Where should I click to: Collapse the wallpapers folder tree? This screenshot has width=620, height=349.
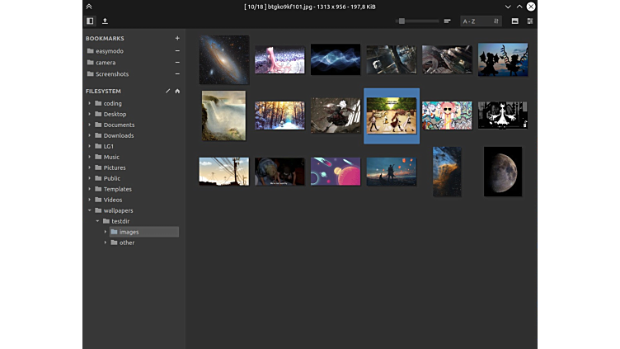point(89,210)
